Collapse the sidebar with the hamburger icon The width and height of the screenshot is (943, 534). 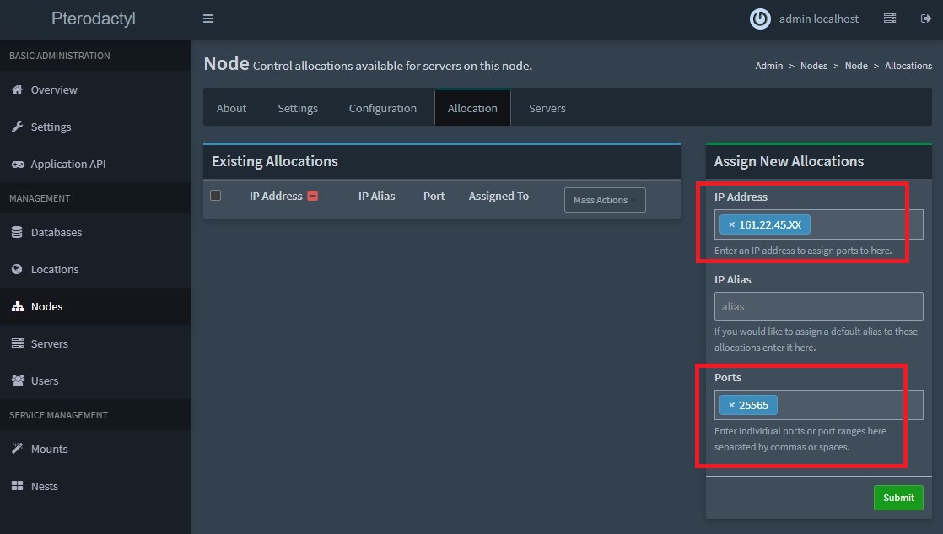pos(207,18)
